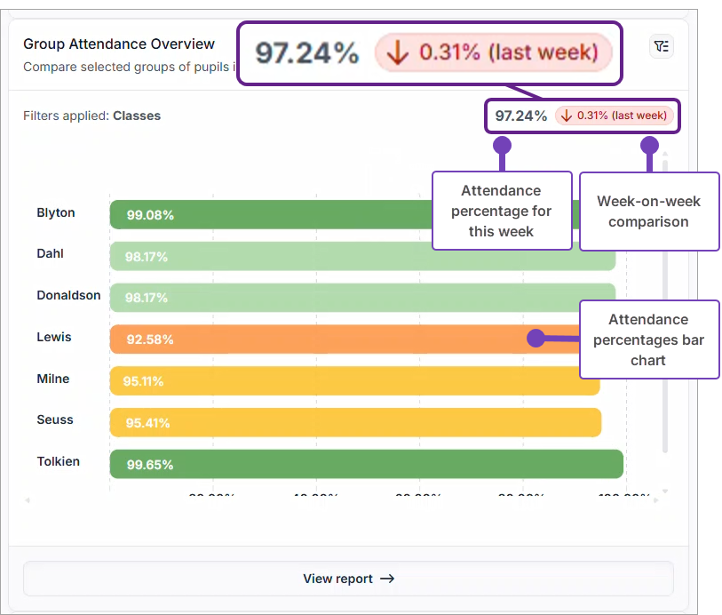
Task: Click the left scroll arrow below the chart
Action: point(27,499)
